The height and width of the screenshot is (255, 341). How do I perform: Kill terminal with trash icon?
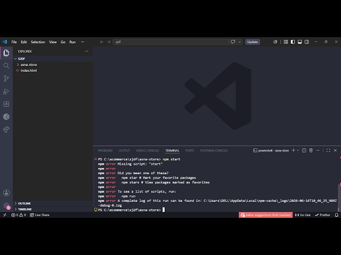click(x=311, y=150)
